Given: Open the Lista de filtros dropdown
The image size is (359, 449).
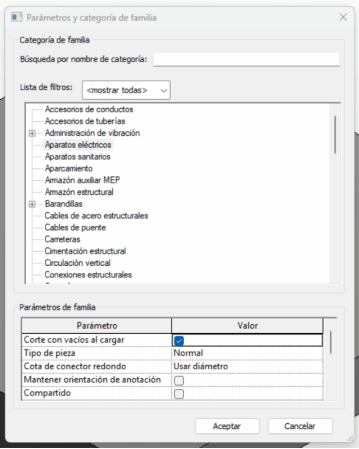Looking at the screenshot, I should [x=126, y=91].
